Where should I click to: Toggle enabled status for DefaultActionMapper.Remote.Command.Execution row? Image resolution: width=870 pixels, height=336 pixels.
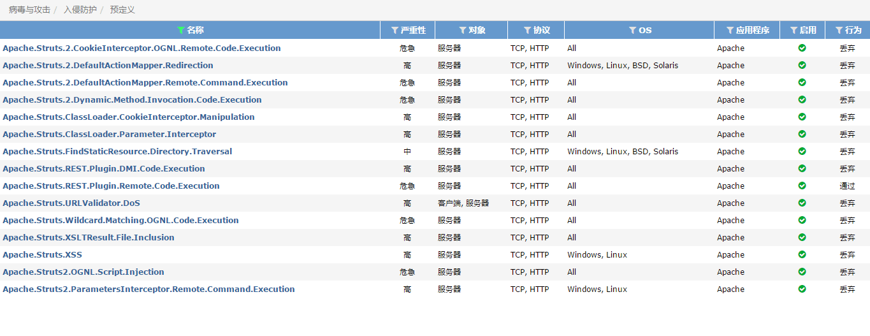tap(802, 82)
